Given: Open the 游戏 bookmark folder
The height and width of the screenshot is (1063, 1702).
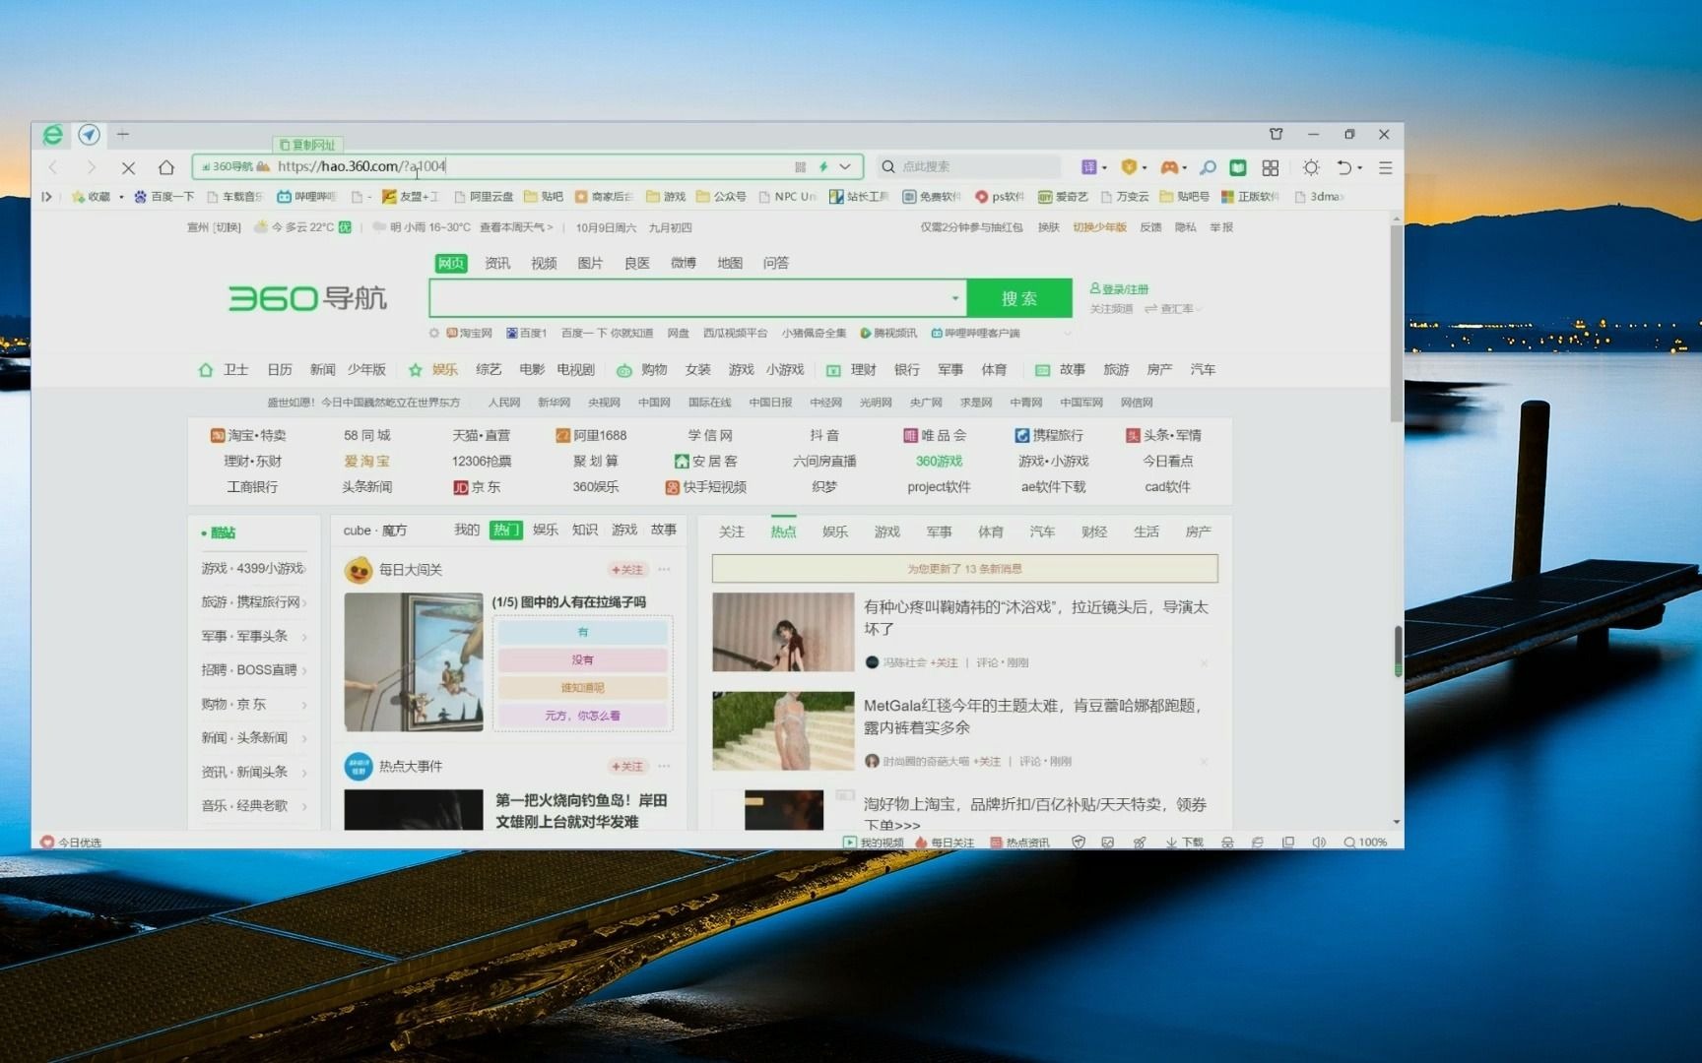Looking at the screenshot, I should (x=666, y=196).
